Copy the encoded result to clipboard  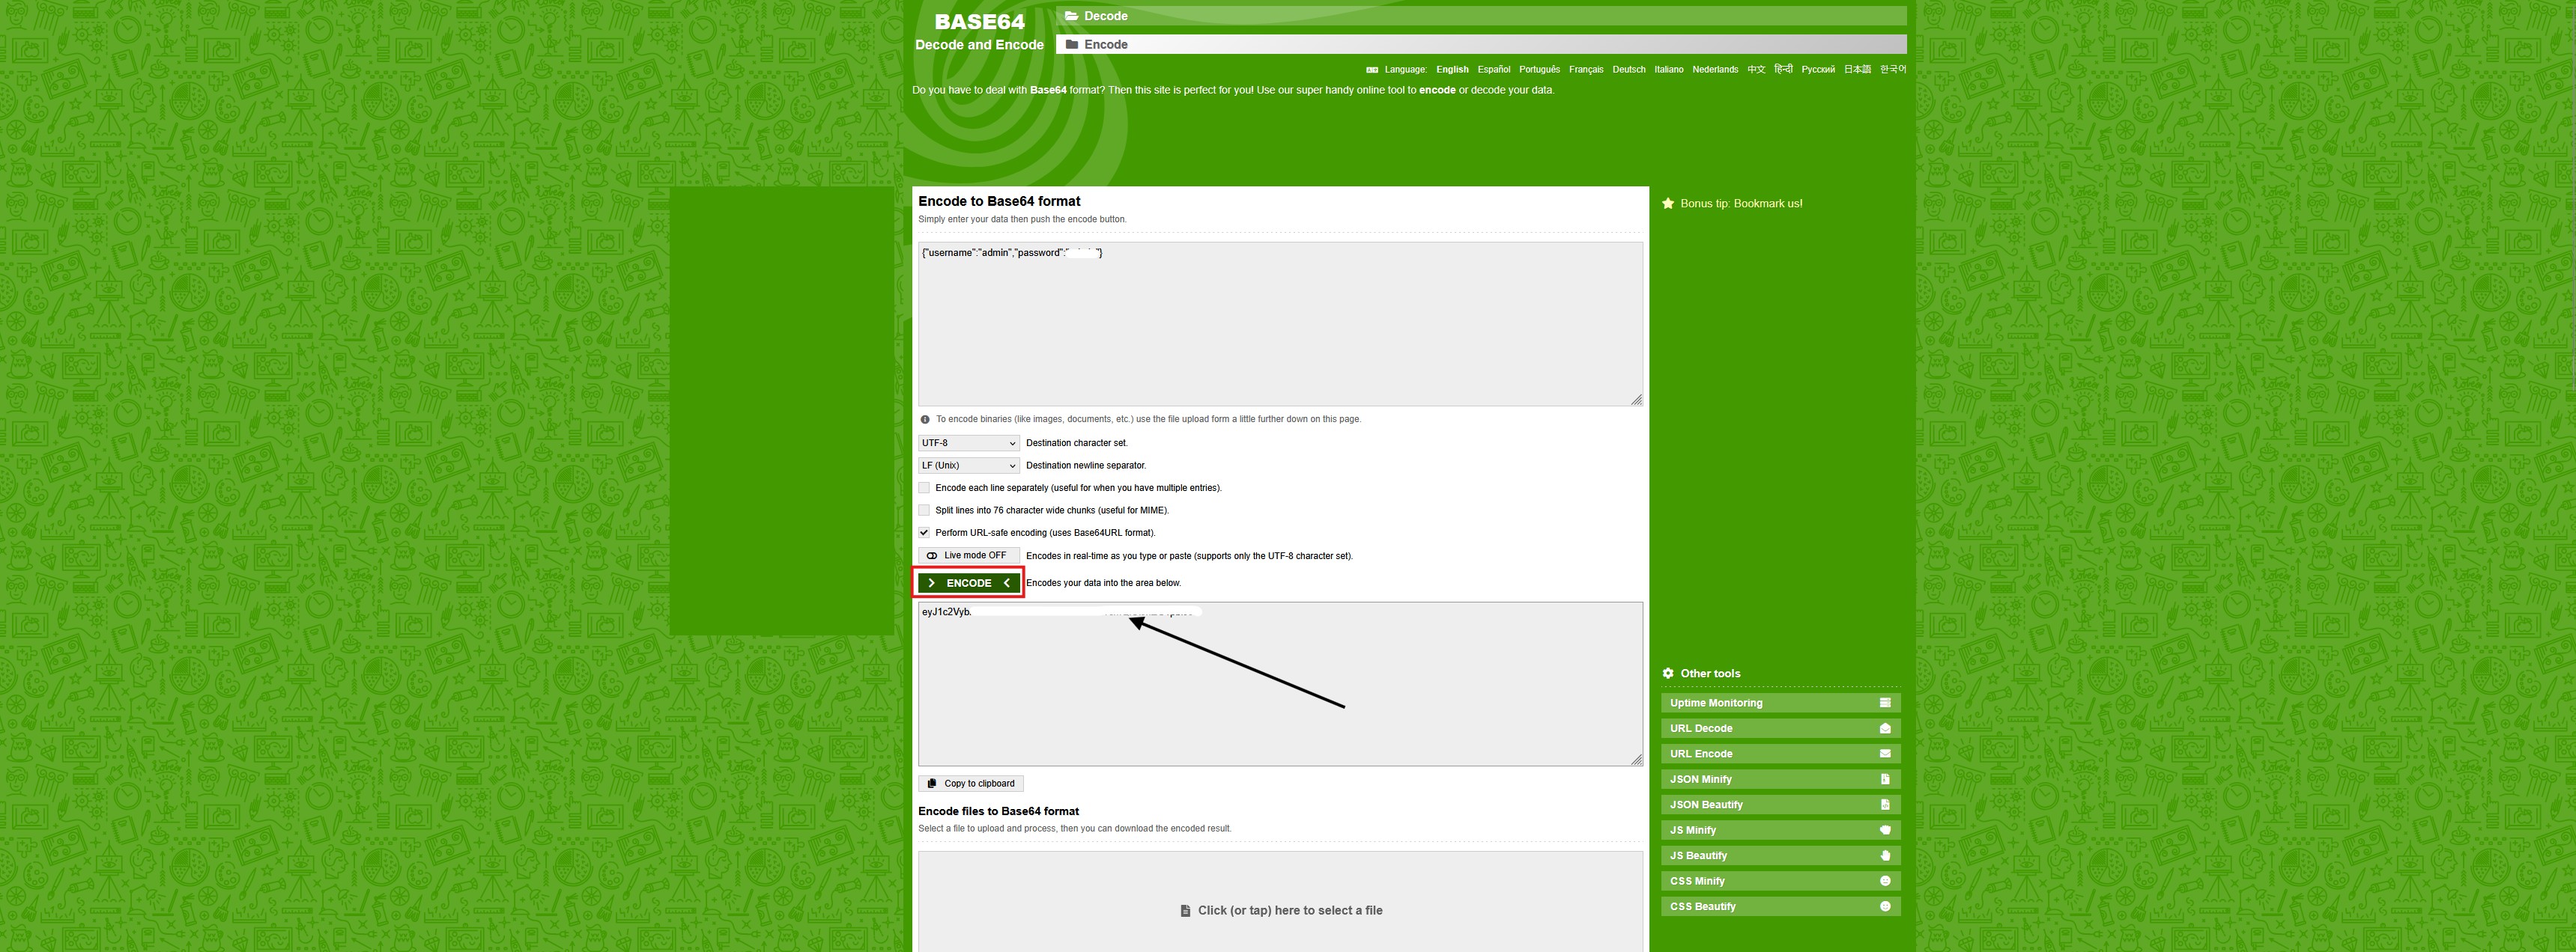970,784
